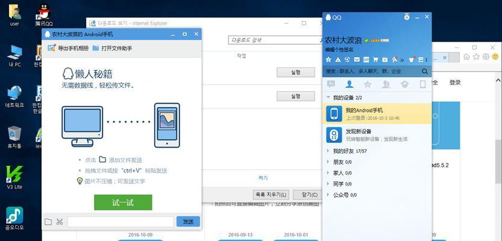Click the medal icon in QQ title bar
Screen dimensions: 502x241
407,17
